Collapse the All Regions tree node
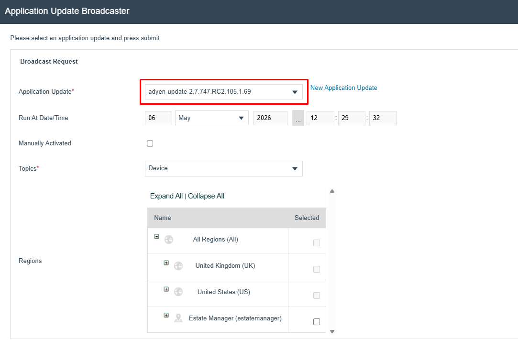 click(x=156, y=237)
